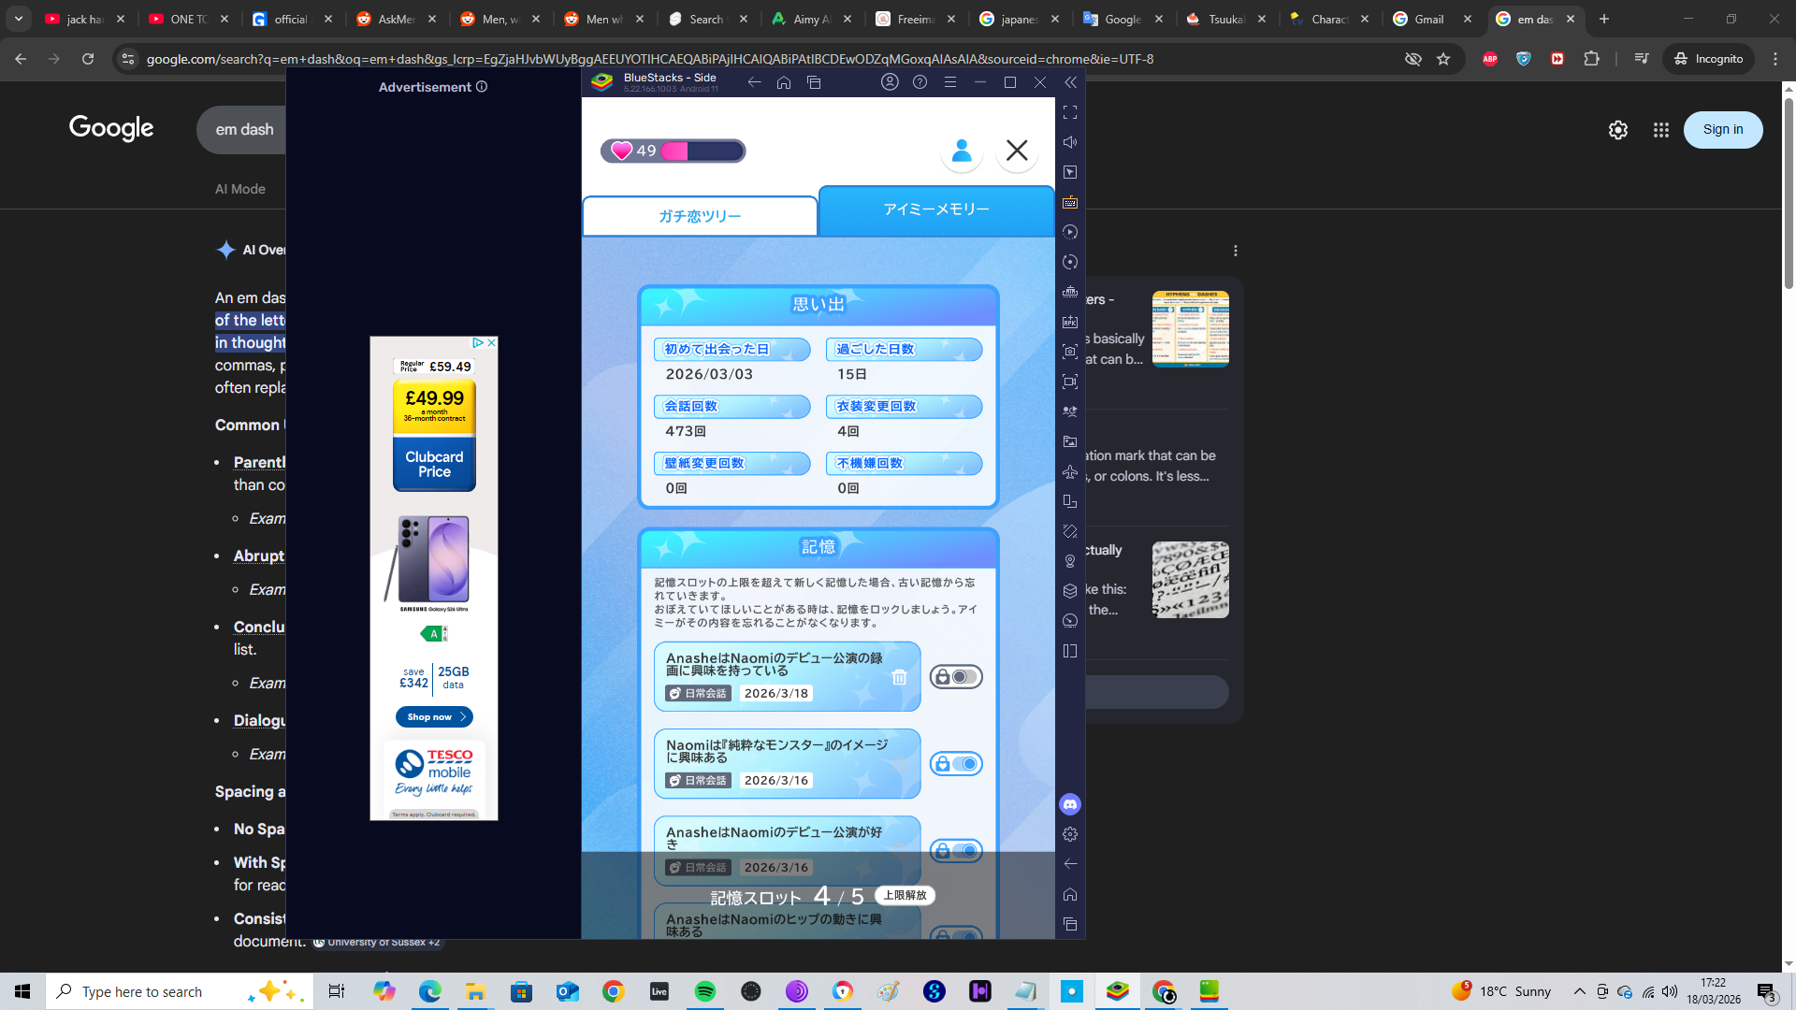Open BlueStacks settings gear in sidebar
Viewport: 1796px width, 1010px height.
click(x=1070, y=834)
